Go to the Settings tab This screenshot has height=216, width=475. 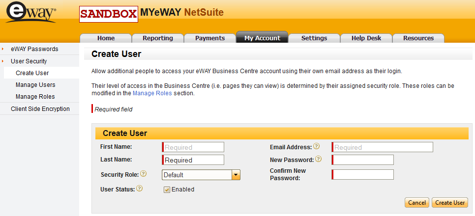(314, 38)
